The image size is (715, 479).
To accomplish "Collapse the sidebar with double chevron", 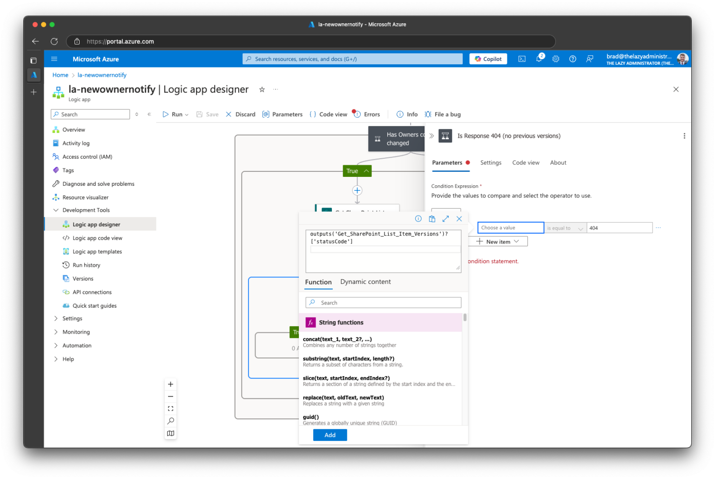I will 149,115.
